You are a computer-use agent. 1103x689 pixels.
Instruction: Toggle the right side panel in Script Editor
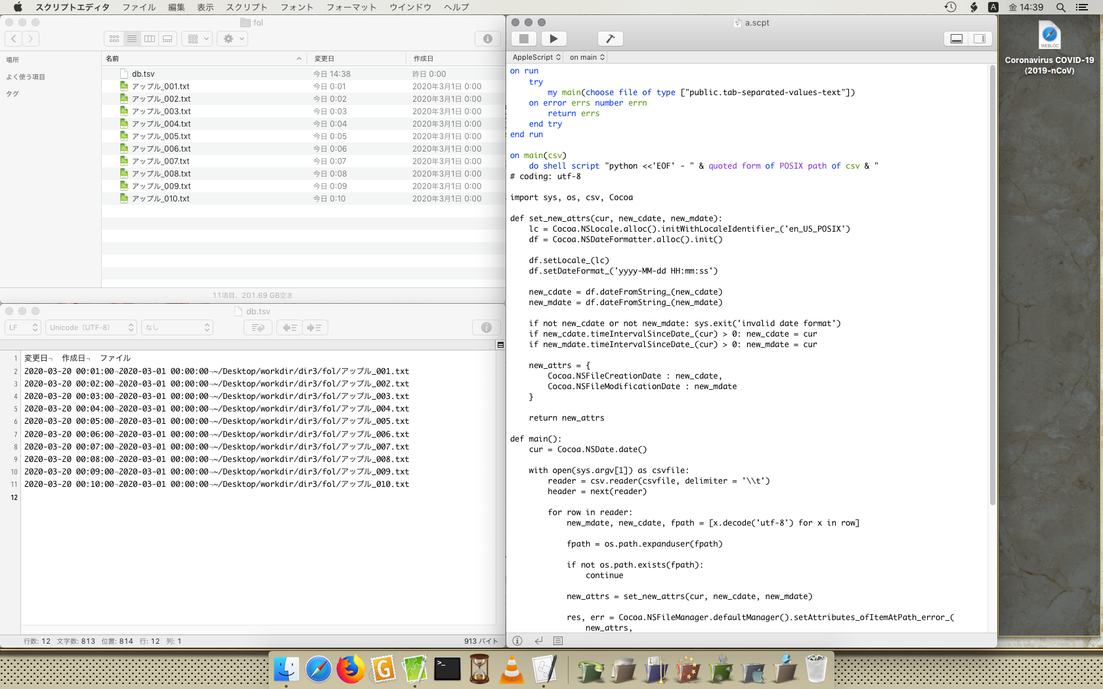[x=979, y=39]
